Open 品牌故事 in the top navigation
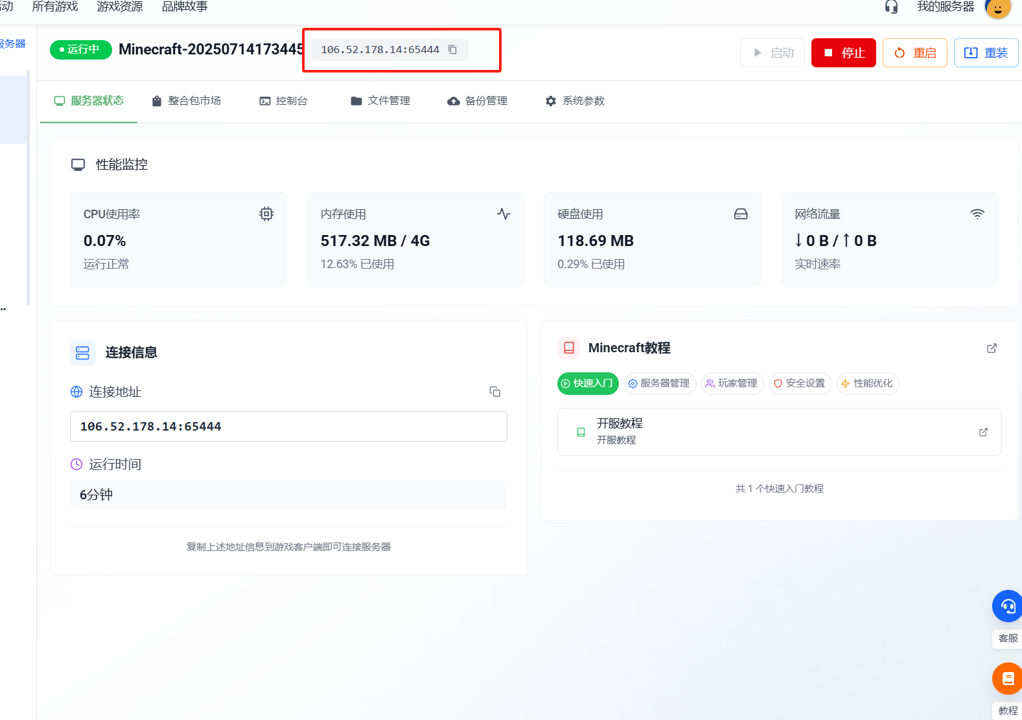 click(x=185, y=6)
